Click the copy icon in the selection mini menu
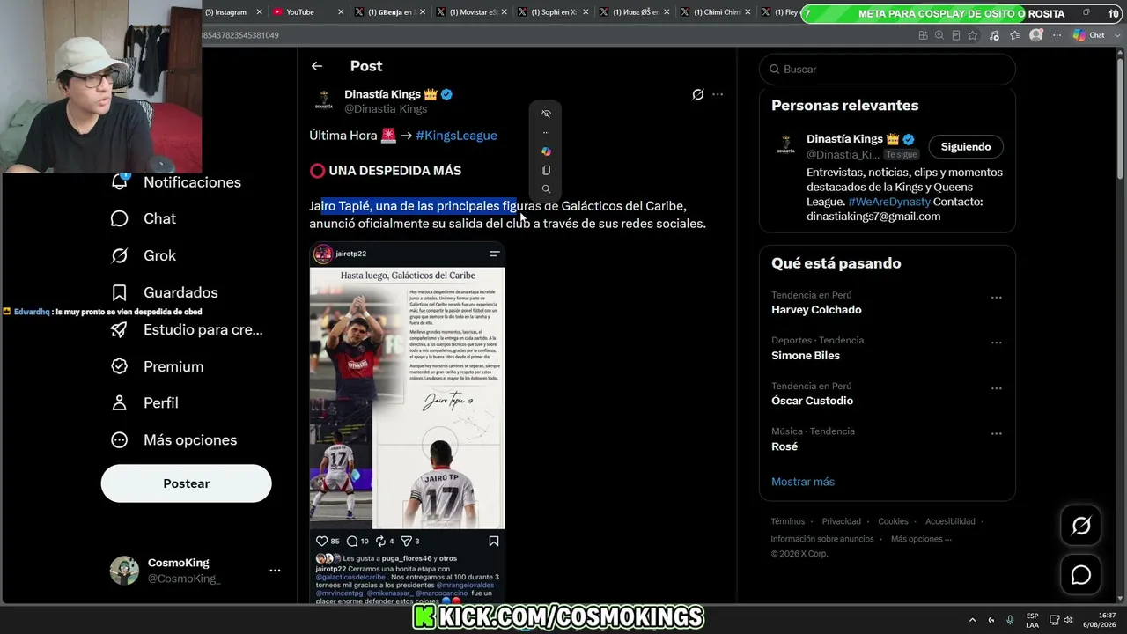Screen dimensions: 1127x634 click(x=546, y=170)
